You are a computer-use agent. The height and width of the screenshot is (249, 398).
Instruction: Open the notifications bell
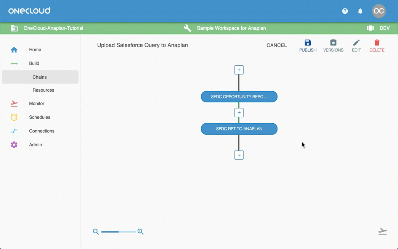point(360,11)
